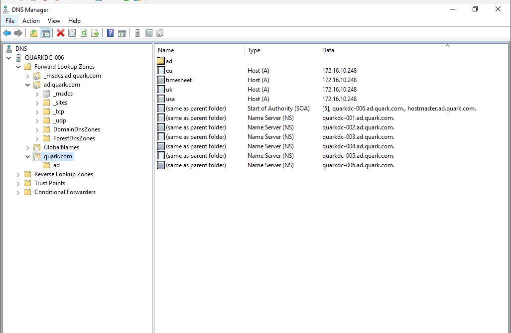The image size is (511, 333).
Task: Collapse Forward Lookup Zones chevron
Action: tap(18, 67)
